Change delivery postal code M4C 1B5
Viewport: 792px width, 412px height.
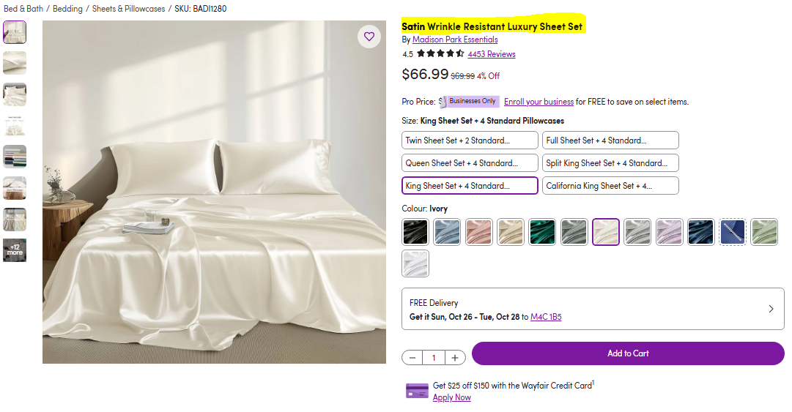(546, 317)
